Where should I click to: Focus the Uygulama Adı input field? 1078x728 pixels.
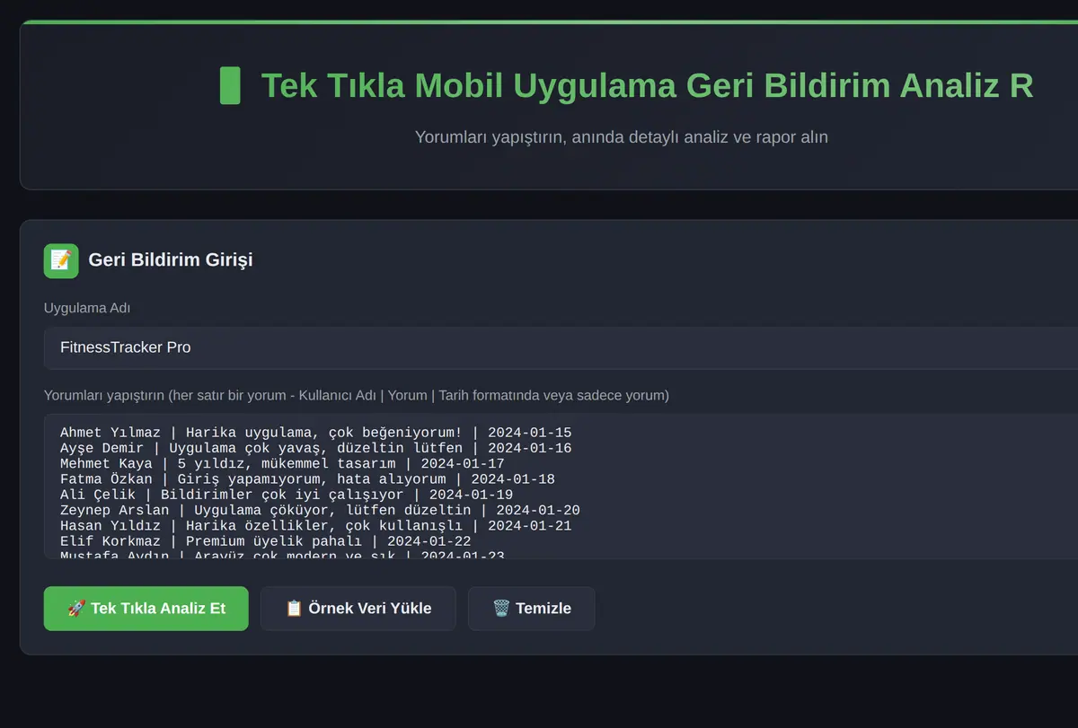561,347
